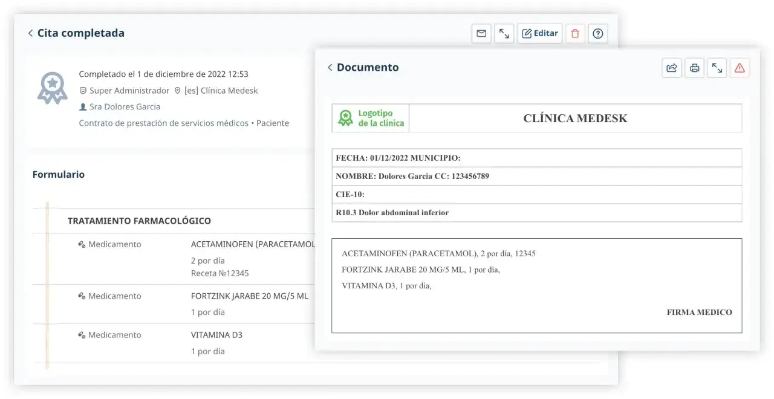Viewport: 774px width, 399px height.
Task: Delete the appointment with the trash icon
Action: coord(574,33)
